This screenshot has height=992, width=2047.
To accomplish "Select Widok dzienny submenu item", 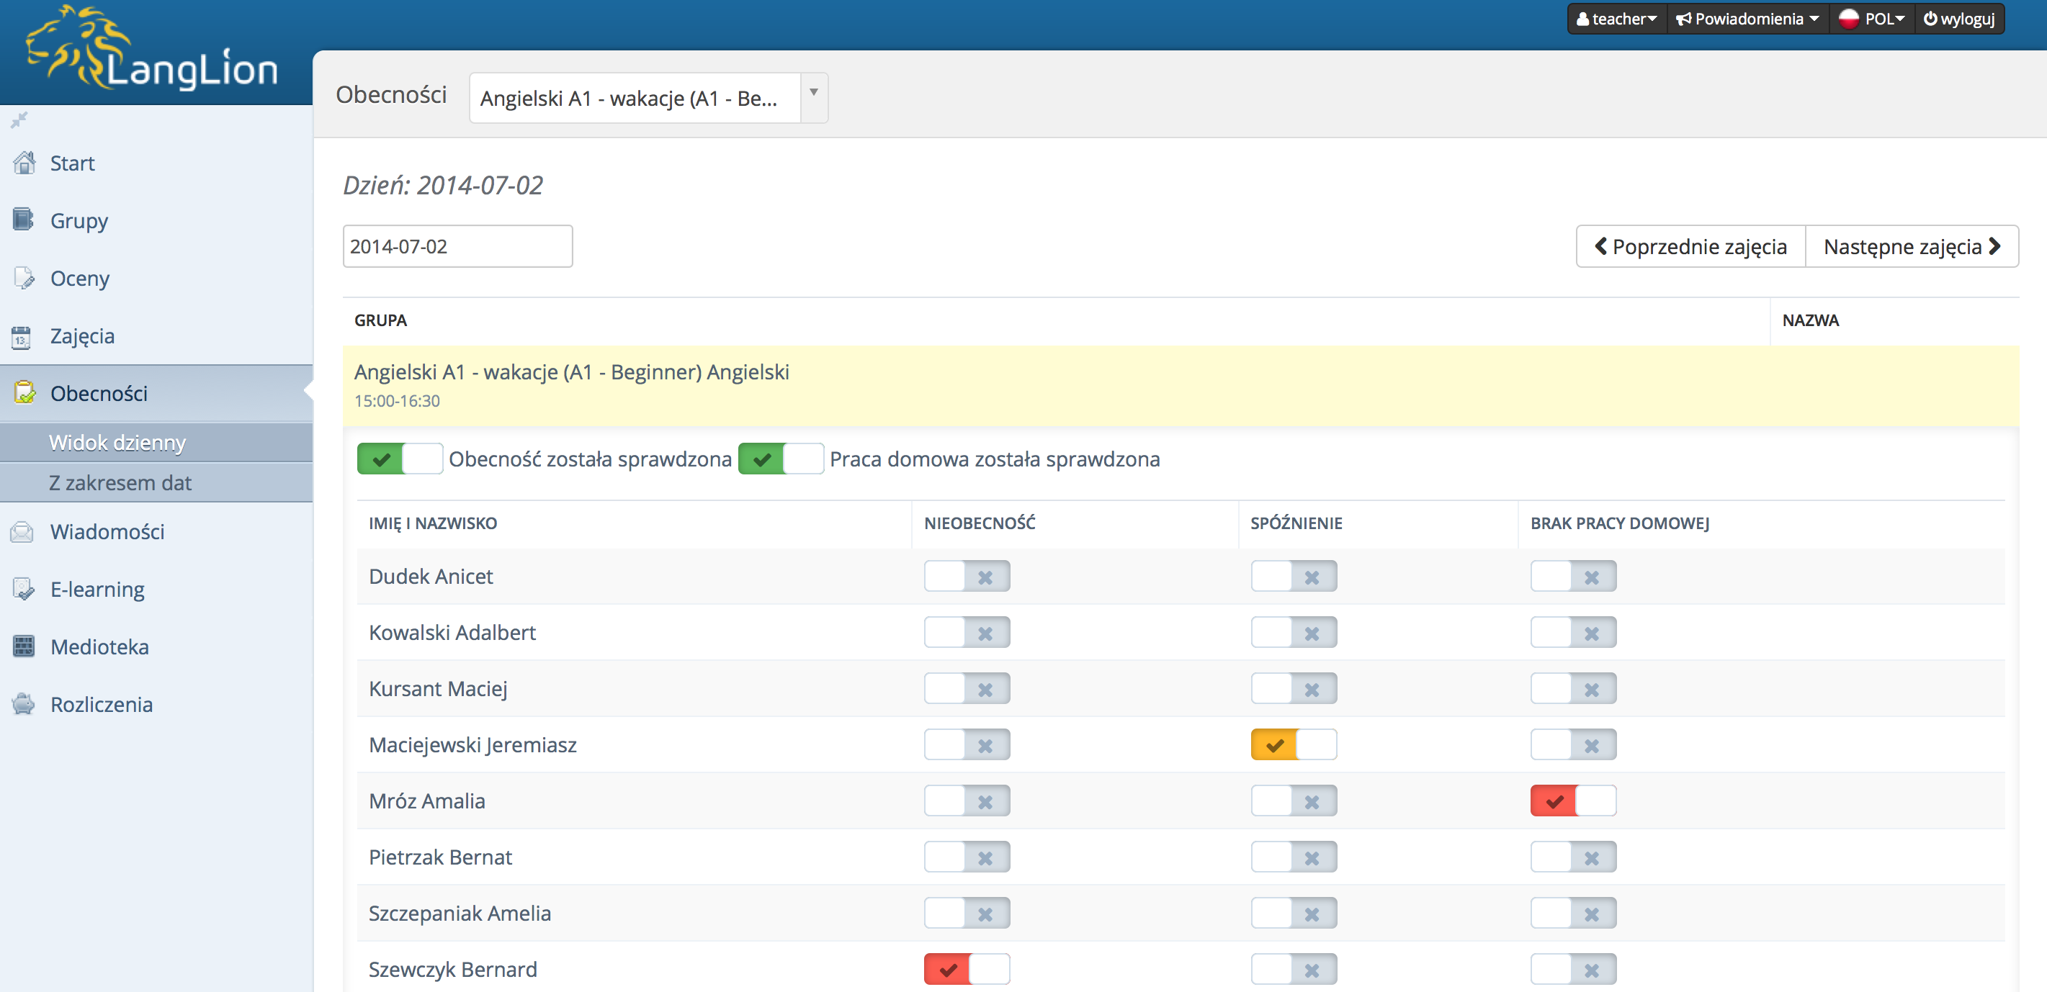I will coord(117,443).
